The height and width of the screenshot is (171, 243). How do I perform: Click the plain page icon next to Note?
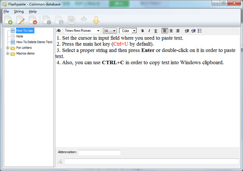point(13,36)
